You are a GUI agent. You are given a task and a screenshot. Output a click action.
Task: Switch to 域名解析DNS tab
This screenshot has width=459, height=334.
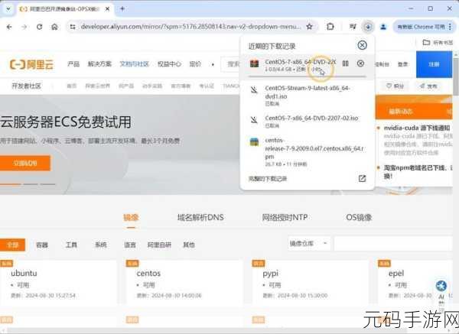click(200, 217)
